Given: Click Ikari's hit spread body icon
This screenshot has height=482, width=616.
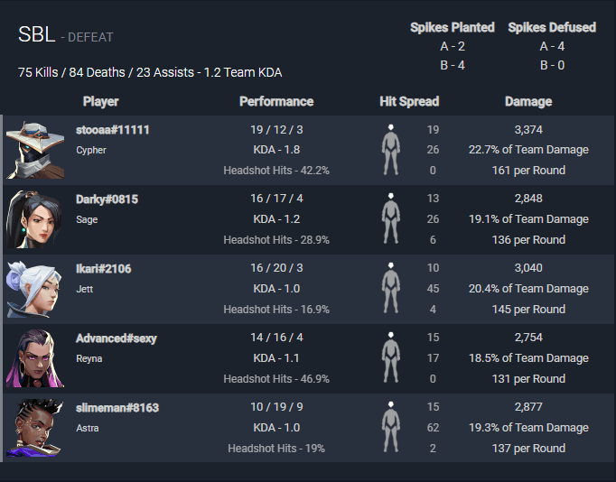Looking at the screenshot, I should 391,288.
